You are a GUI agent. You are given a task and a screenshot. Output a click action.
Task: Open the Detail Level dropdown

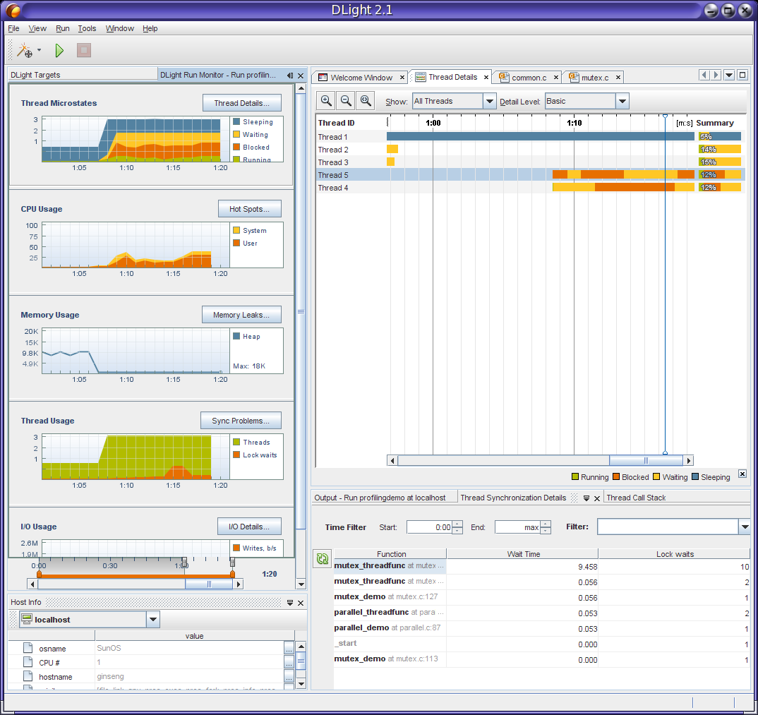[621, 102]
